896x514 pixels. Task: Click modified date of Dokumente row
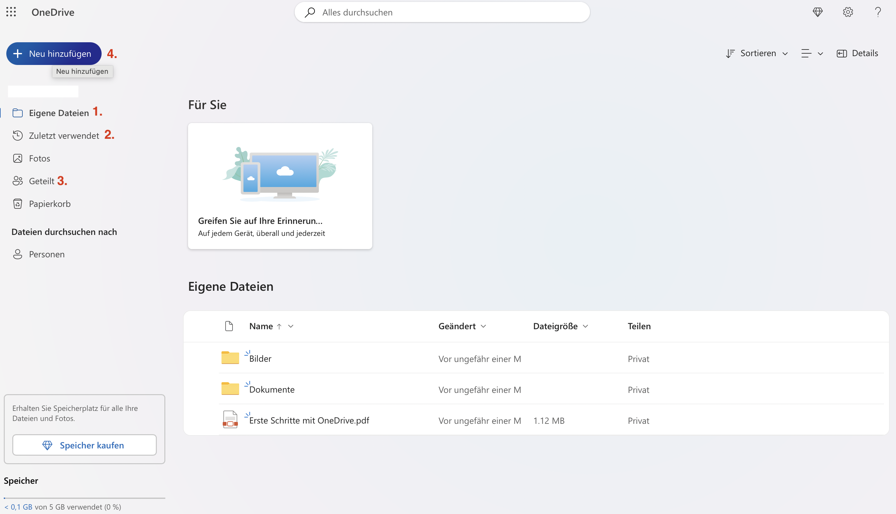(x=480, y=390)
